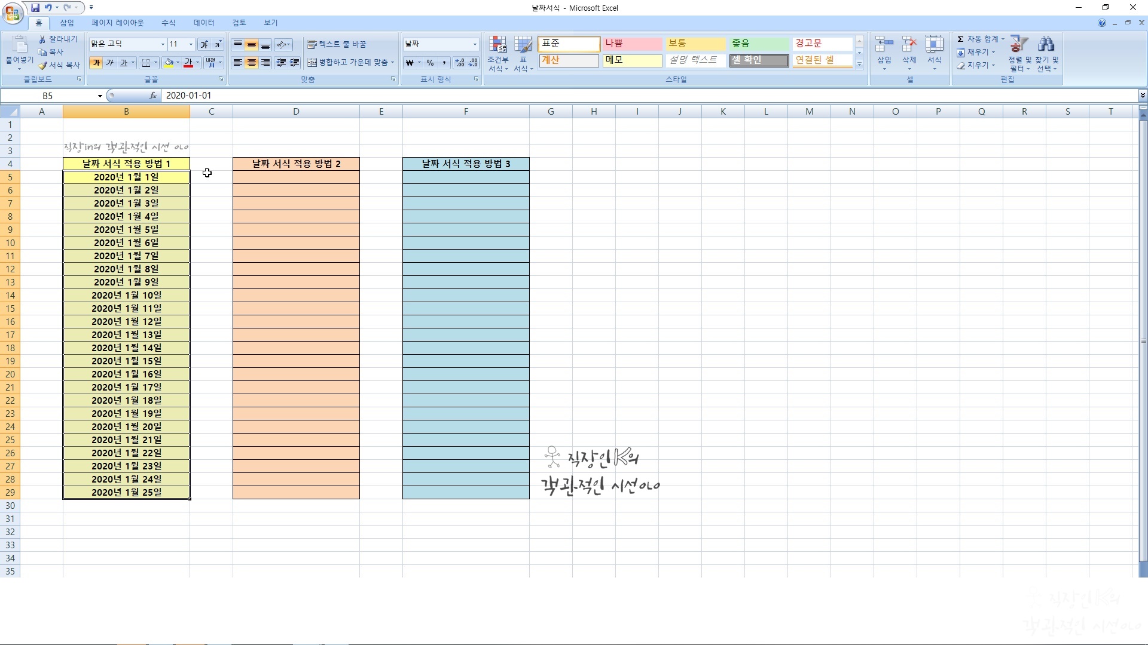1148x645 pixels.
Task: Click the cut (잘라내기) scissors icon
Action: (x=42, y=39)
